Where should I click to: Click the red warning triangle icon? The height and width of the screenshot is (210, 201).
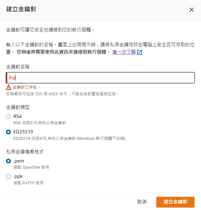point(9,87)
